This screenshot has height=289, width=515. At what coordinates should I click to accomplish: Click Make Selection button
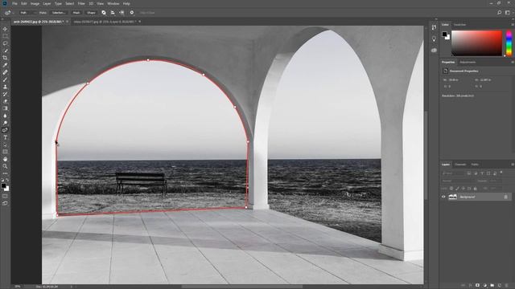(59, 13)
